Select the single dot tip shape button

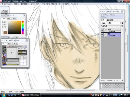19,49
